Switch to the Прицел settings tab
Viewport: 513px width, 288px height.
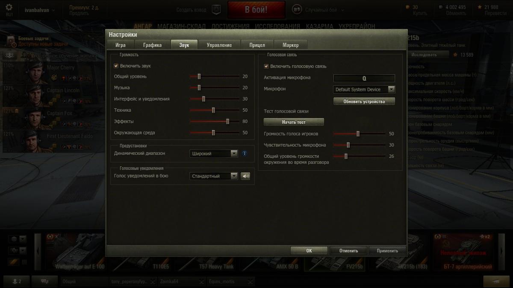pyautogui.click(x=257, y=45)
